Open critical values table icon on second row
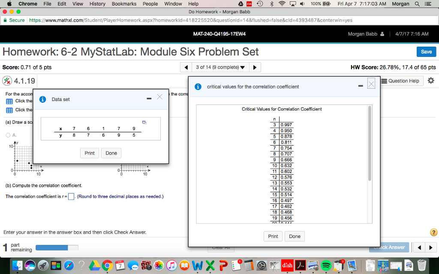Screen dimensions: 439x274 9,110
